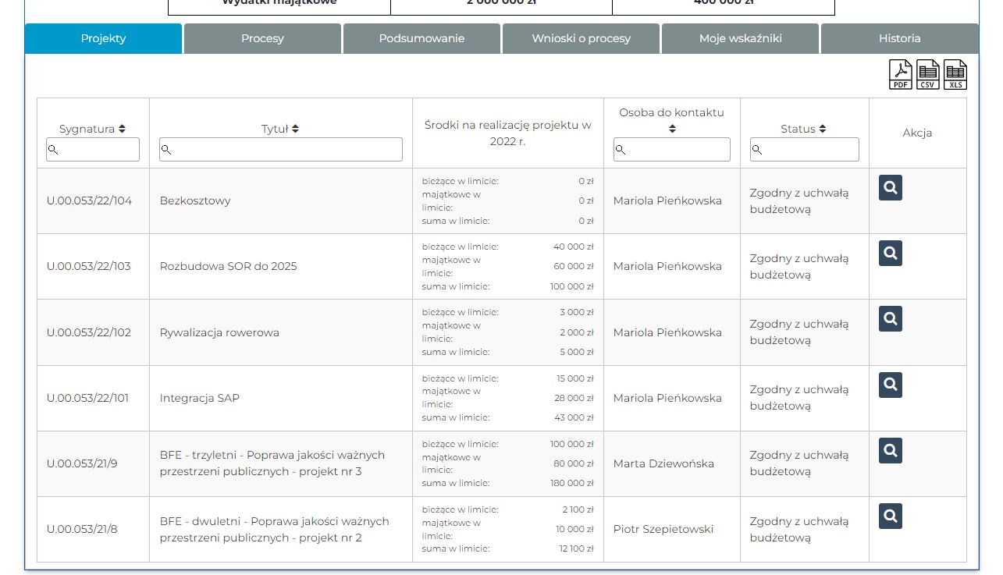Viewport: 1003px width, 575px height.
Task: Show the Historia tab
Action: pos(899,38)
